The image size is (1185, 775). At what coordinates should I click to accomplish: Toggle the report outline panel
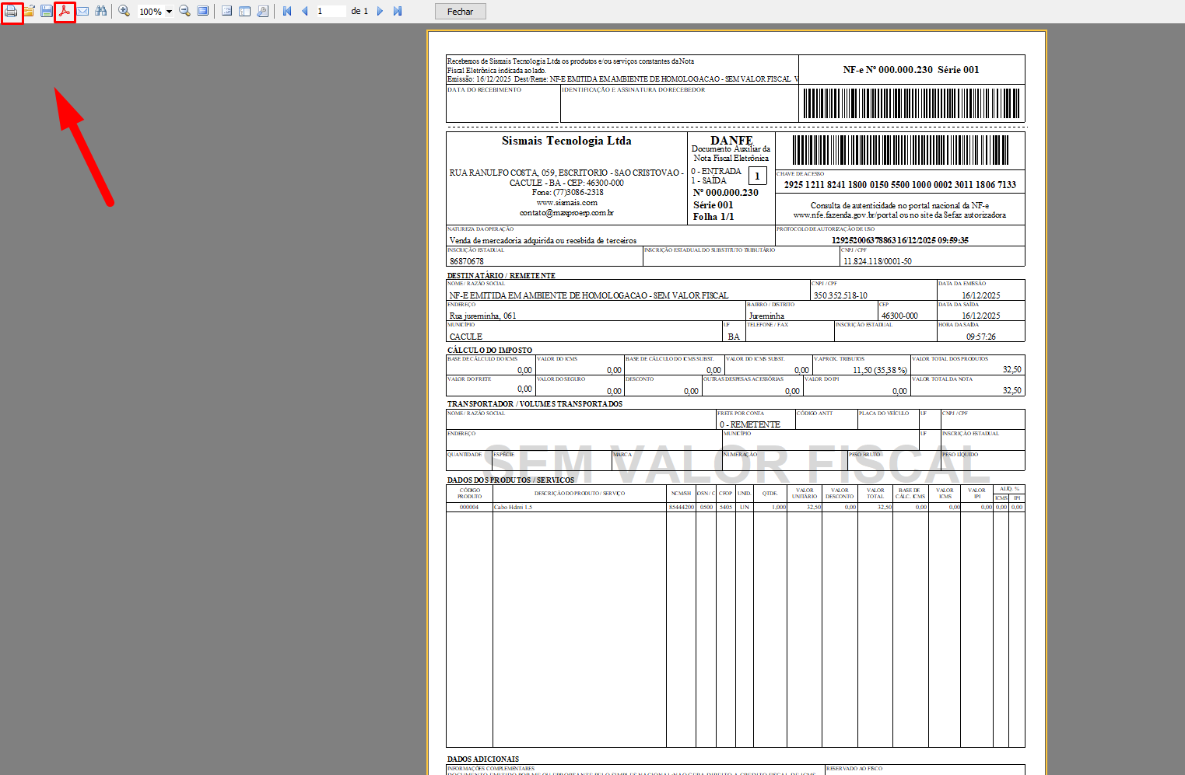226,12
